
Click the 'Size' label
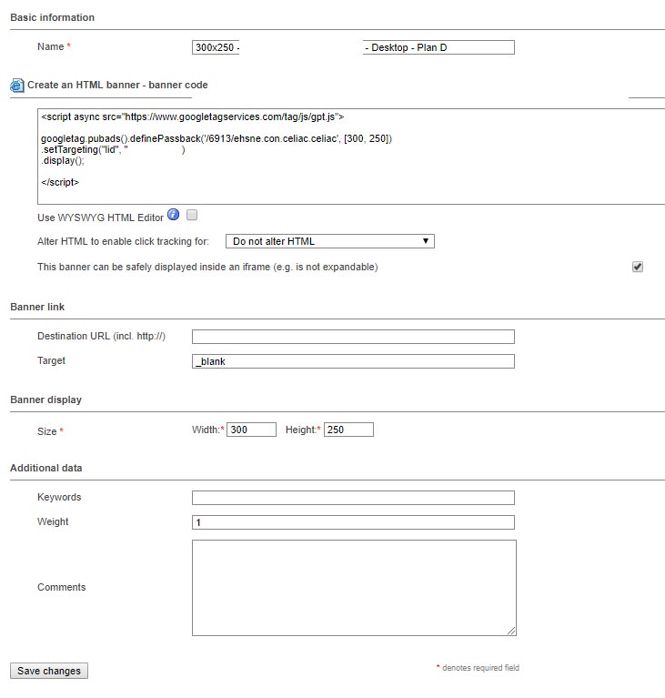[x=46, y=431]
